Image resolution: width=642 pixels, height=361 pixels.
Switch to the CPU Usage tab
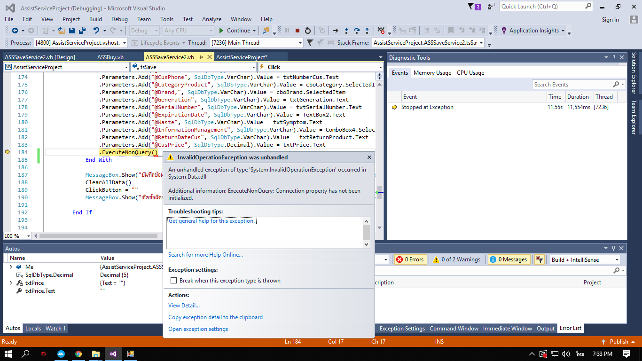point(470,73)
